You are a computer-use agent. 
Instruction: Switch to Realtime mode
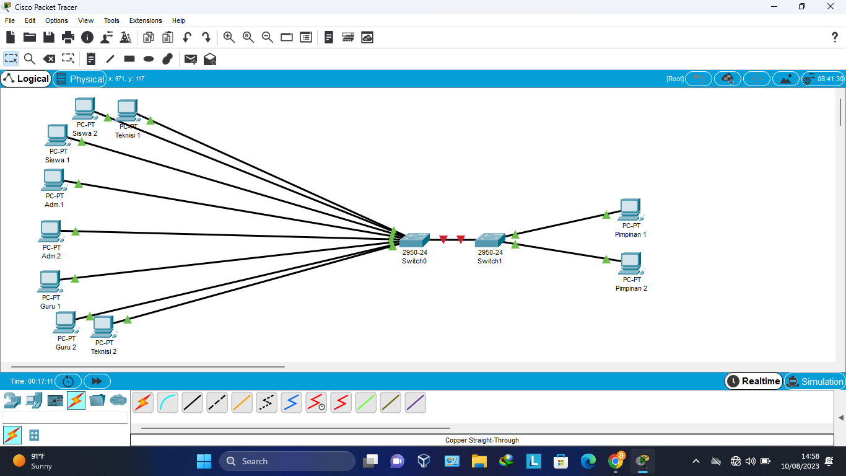coord(754,381)
